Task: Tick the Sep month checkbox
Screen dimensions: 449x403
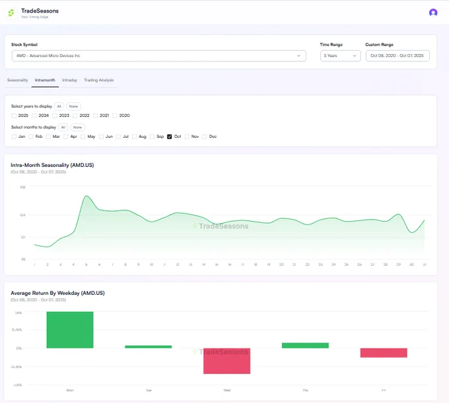Action: tap(152, 137)
